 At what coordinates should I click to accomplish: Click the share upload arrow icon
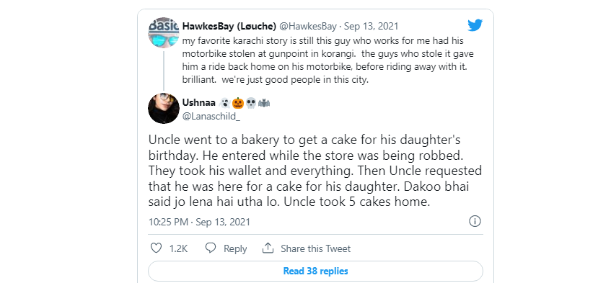(x=268, y=248)
